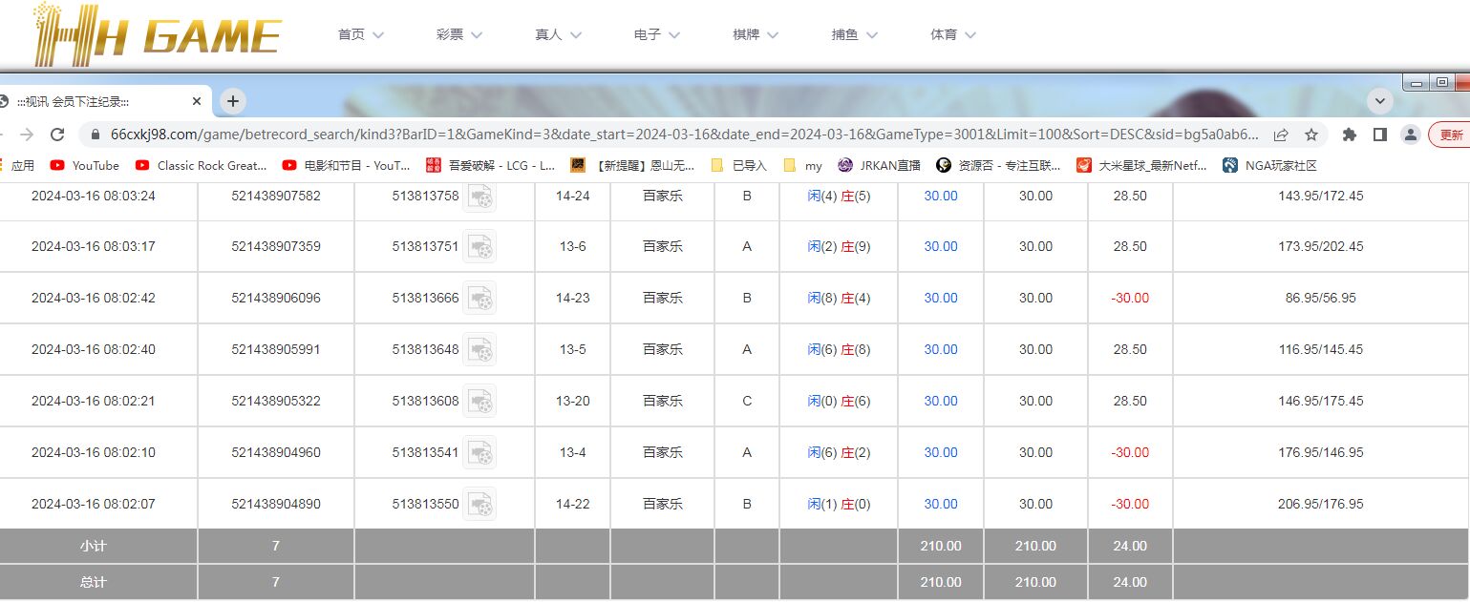The height and width of the screenshot is (602, 1470).
Task: Click bet number 521438905322
Action: coord(276,401)
